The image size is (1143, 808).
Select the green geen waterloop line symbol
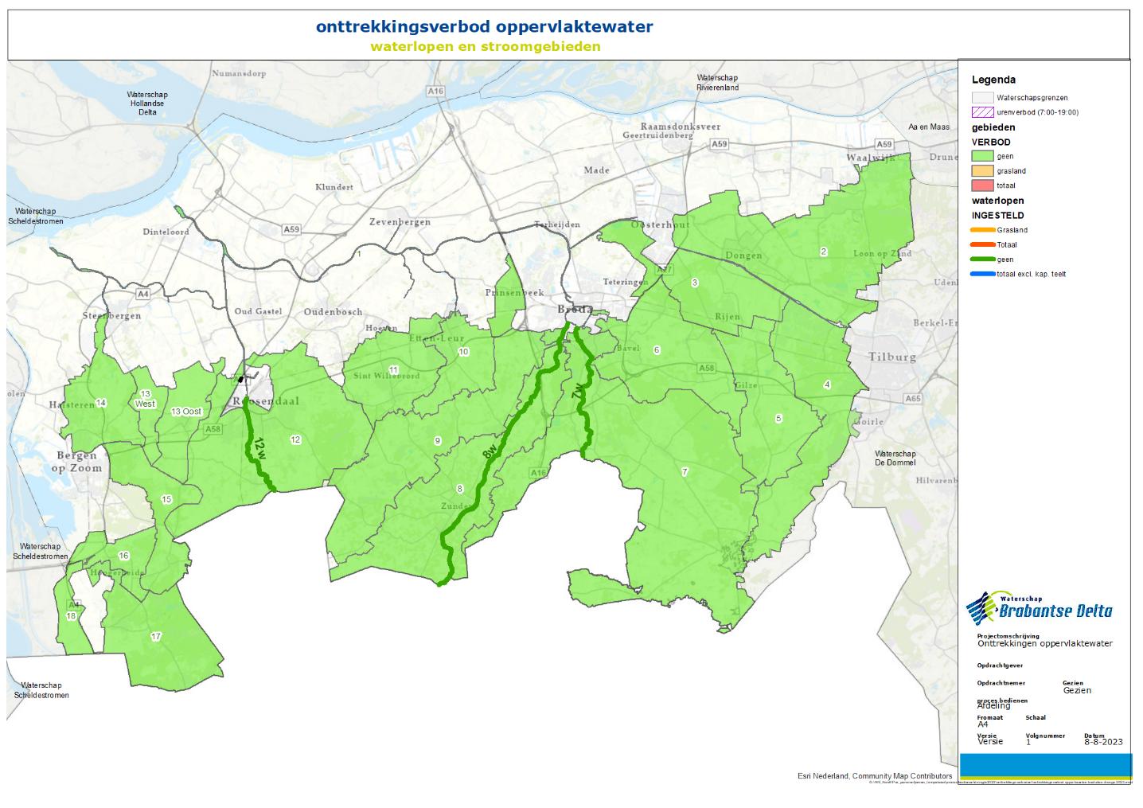pyautogui.click(x=982, y=260)
